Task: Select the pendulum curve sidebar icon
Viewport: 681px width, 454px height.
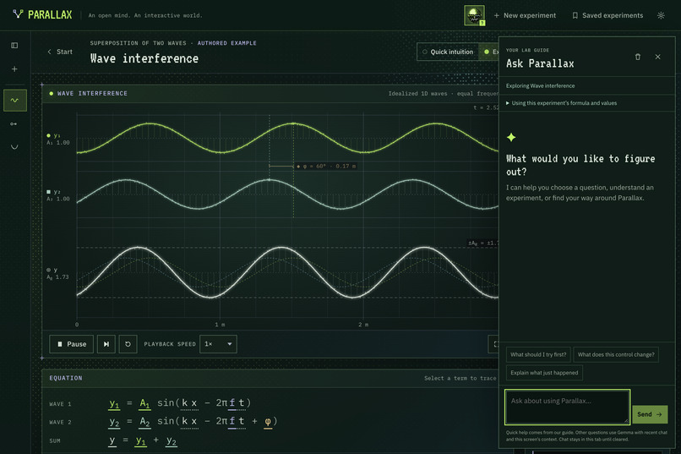Action: [x=14, y=147]
